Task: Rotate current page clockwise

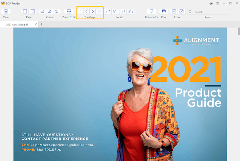Action: [131, 11]
